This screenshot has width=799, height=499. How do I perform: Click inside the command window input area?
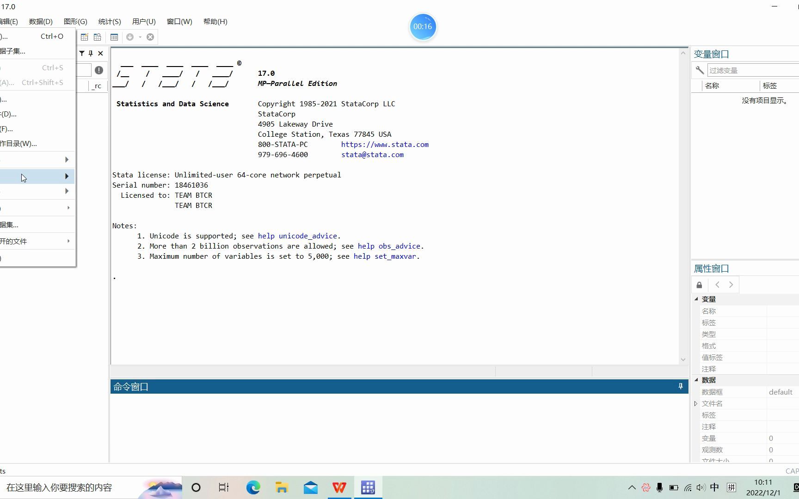(x=399, y=427)
